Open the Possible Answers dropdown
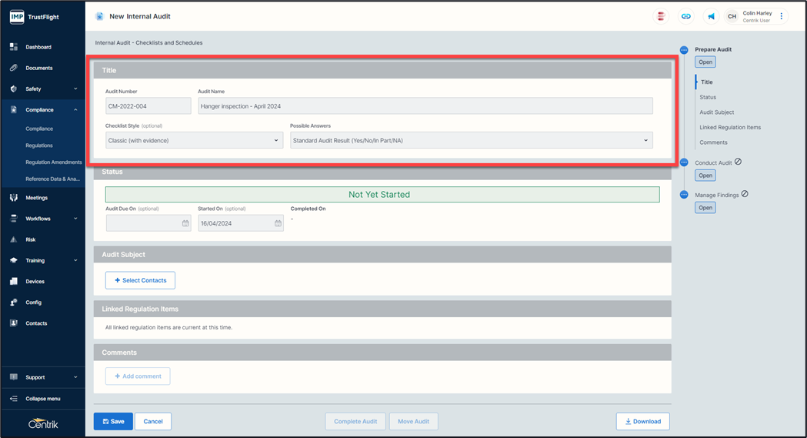Screen dimensions: 807x438 tap(471, 140)
